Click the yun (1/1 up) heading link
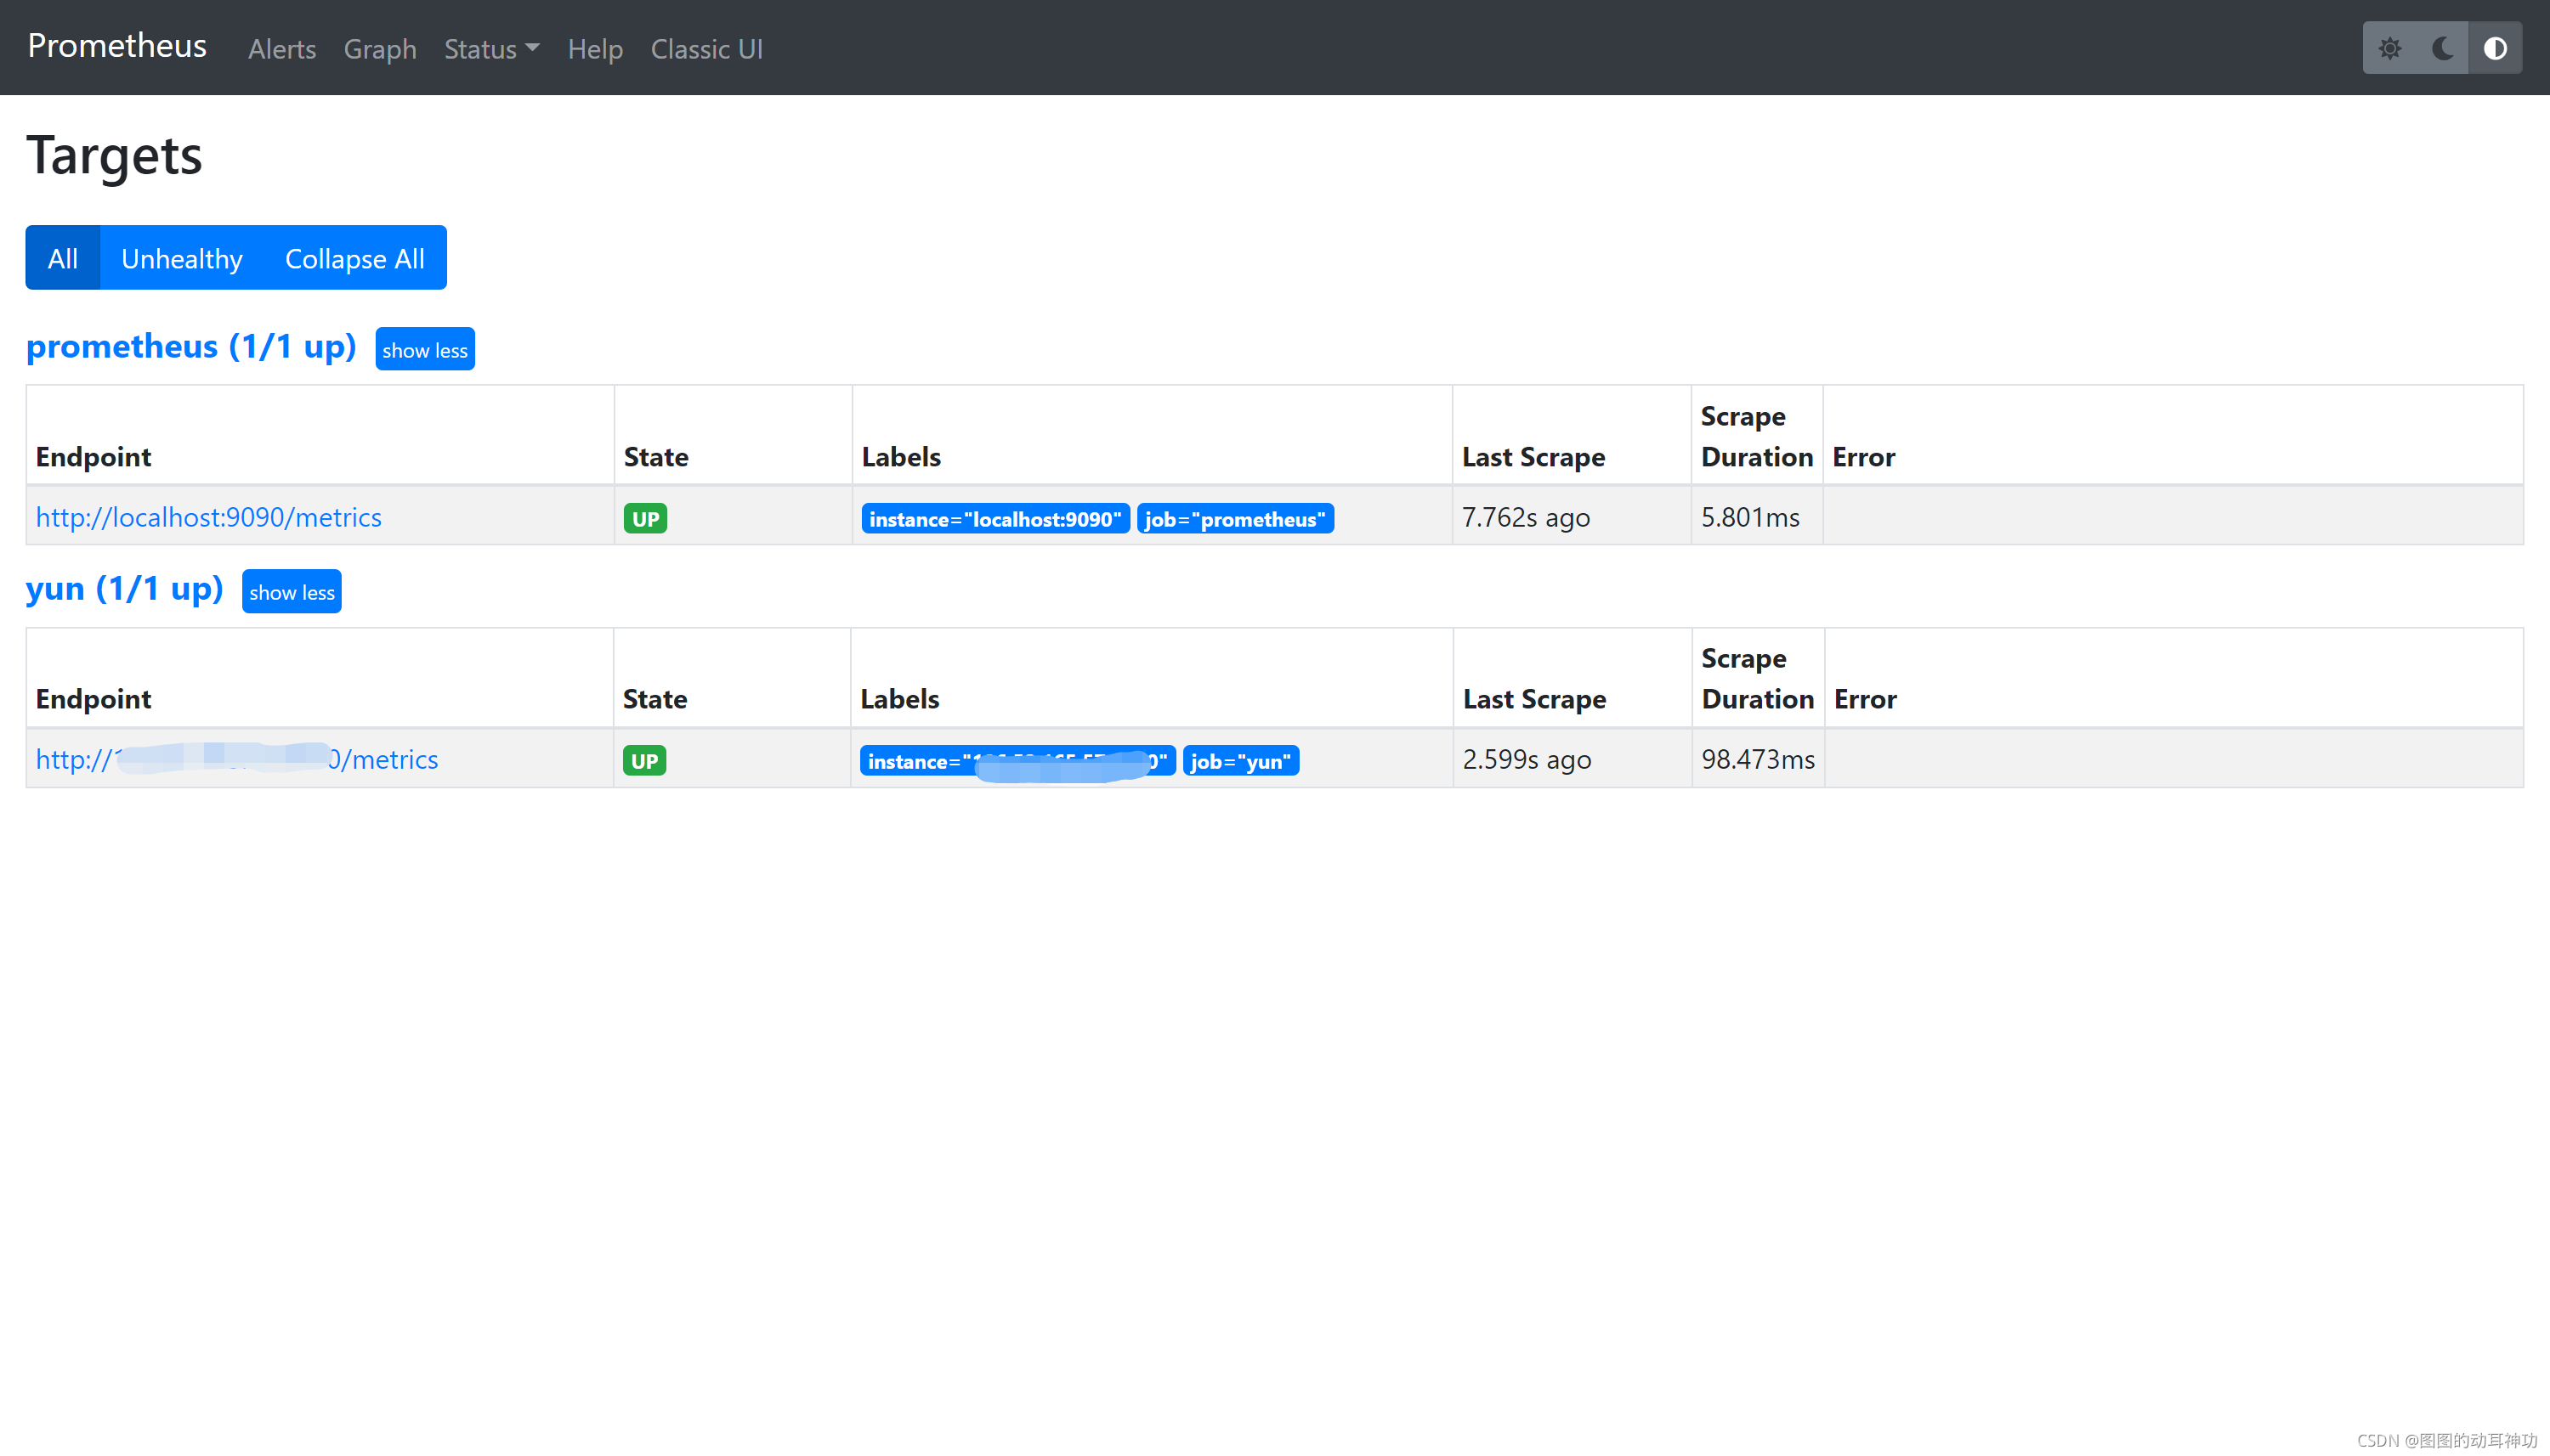 click(124, 588)
